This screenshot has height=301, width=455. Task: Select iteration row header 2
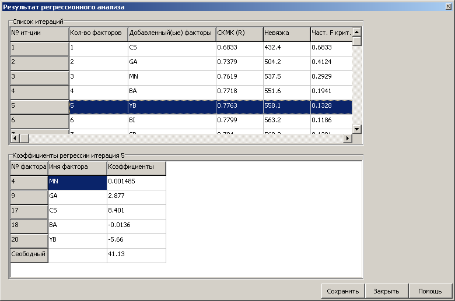(x=40, y=63)
